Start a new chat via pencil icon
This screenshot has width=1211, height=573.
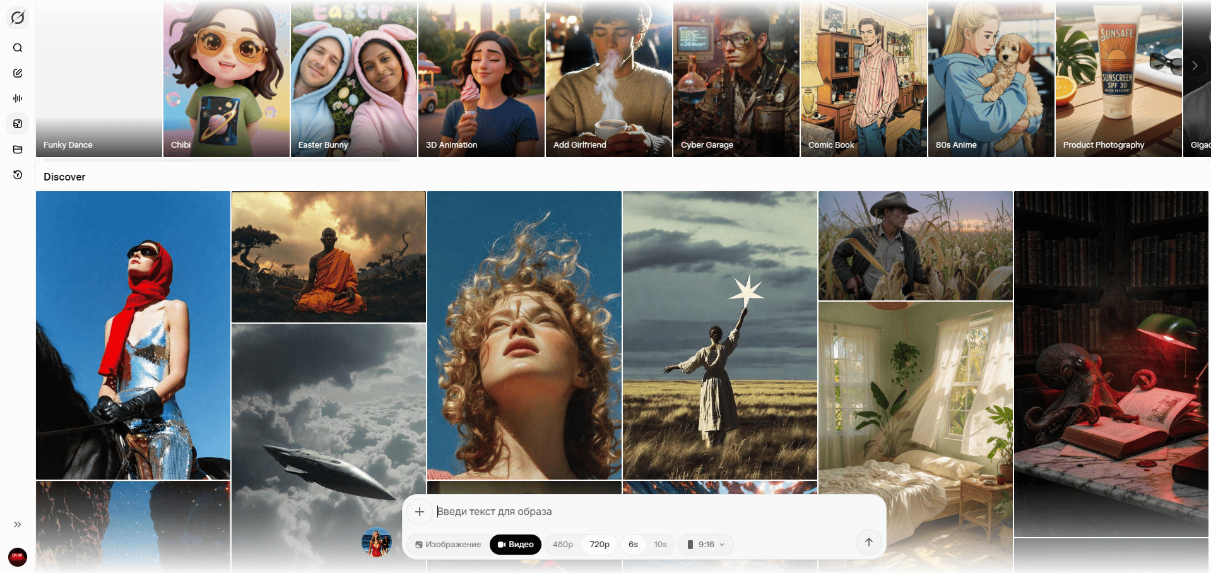point(18,73)
